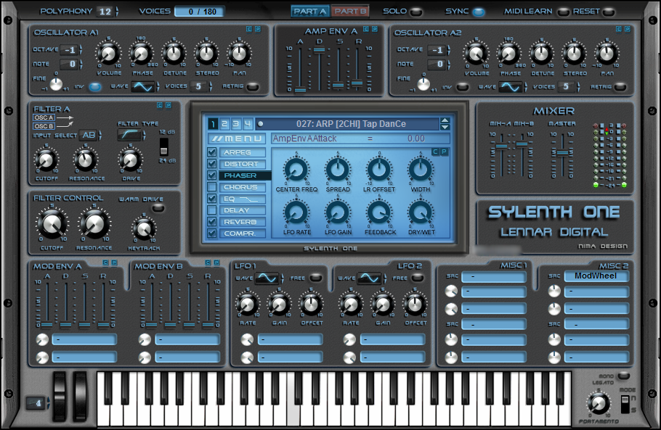Toggle the Arpeg effect checkbox
Screen dimensions: 661x430
[x=211, y=152]
